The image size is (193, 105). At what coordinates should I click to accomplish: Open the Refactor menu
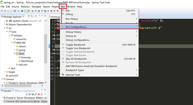tap(25, 6)
